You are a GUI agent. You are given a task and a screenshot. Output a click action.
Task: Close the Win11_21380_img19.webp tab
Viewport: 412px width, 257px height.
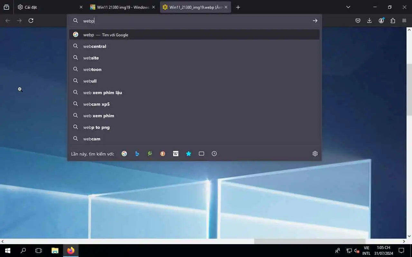click(x=226, y=7)
